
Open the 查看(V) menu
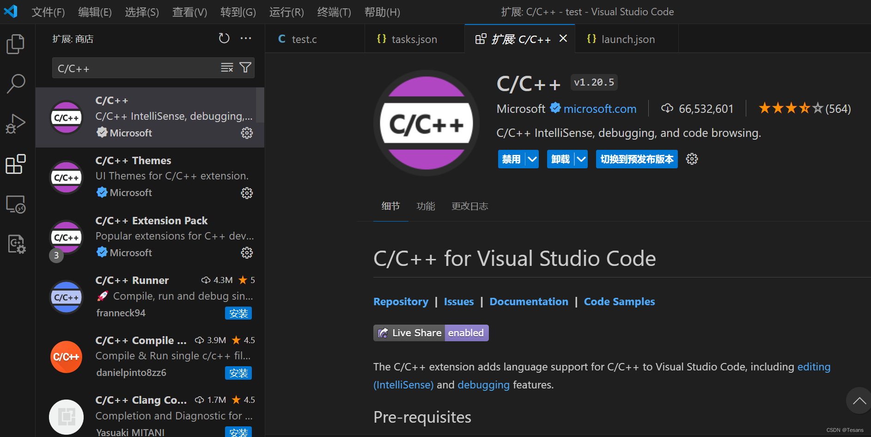point(189,12)
